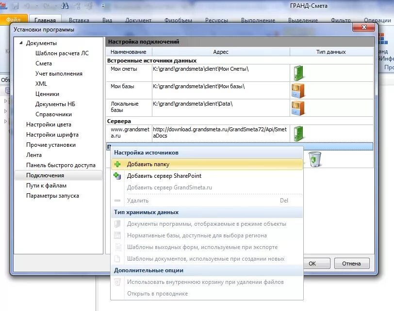
Task: Open Настройки цвета settings
Action: click(x=49, y=124)
